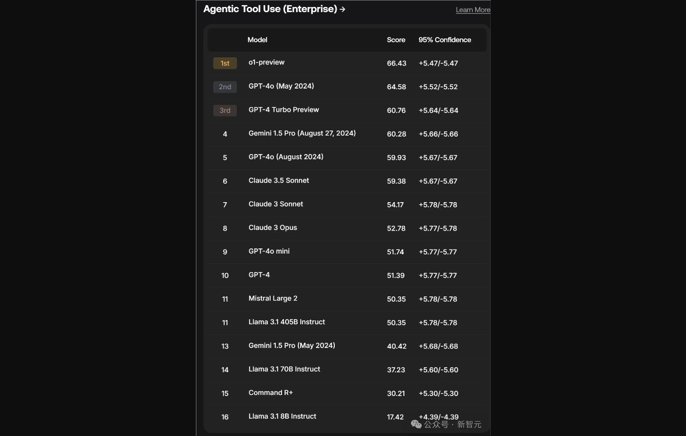Click the WeChat logo icon in watermark
This screenshot has height=436, width=686.
[x=416, y=424]
